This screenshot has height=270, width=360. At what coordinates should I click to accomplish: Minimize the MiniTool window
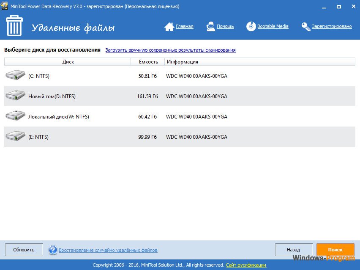(x=324, y=7)
